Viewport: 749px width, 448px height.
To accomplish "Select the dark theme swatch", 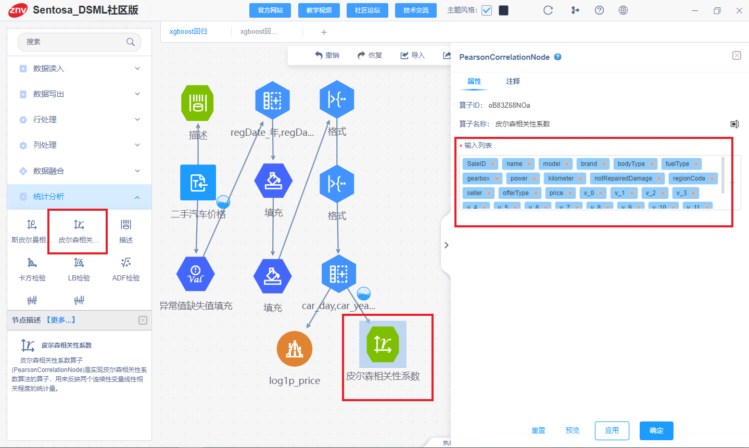I will pos(504,10).
